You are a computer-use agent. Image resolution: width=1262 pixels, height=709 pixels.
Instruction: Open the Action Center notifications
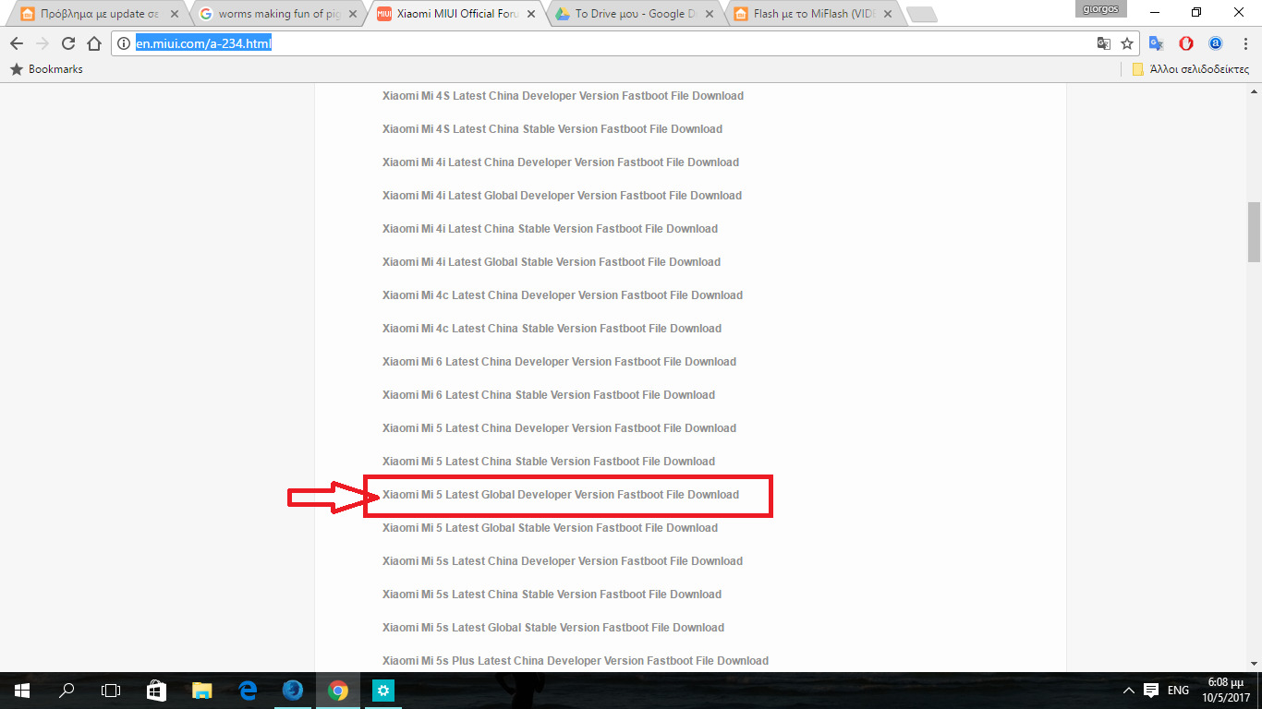1151,691
